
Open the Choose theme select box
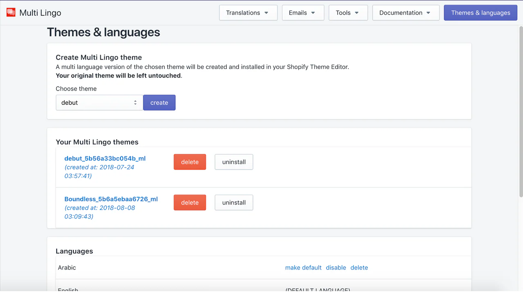99,103
